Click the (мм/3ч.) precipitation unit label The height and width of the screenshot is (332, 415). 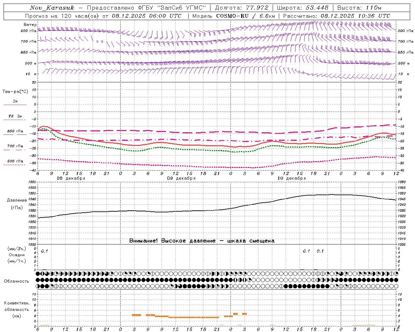(x=17, y=249)
